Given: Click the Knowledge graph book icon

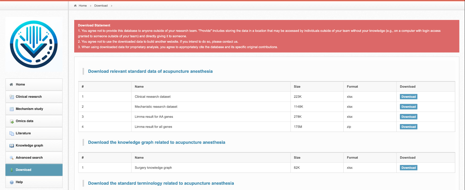Looking at the screenshot, I should pyautogui.click(x=12, y=146).
